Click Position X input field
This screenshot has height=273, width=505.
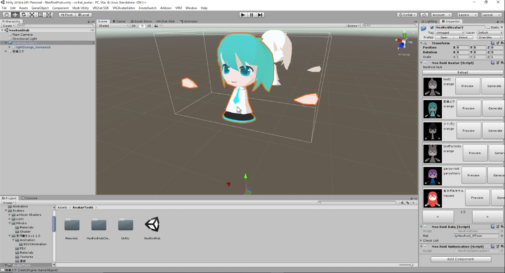tap(462, 48)
